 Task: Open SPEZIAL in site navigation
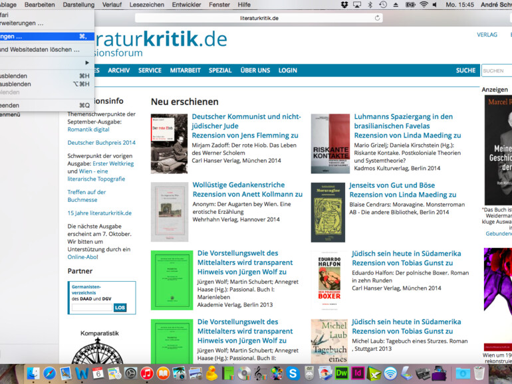220,70
